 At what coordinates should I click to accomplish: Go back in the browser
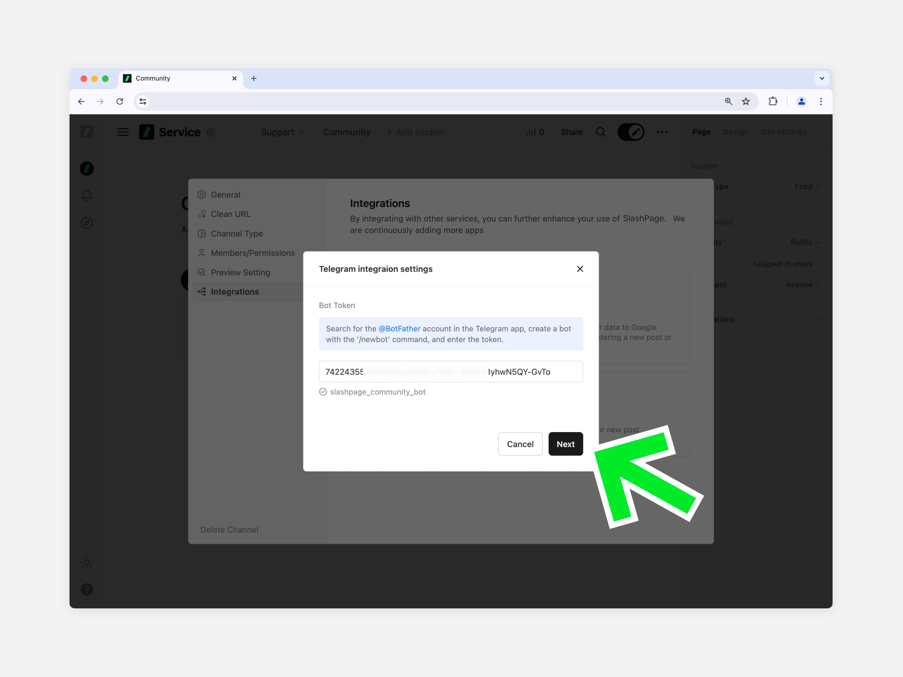point(81,101)
